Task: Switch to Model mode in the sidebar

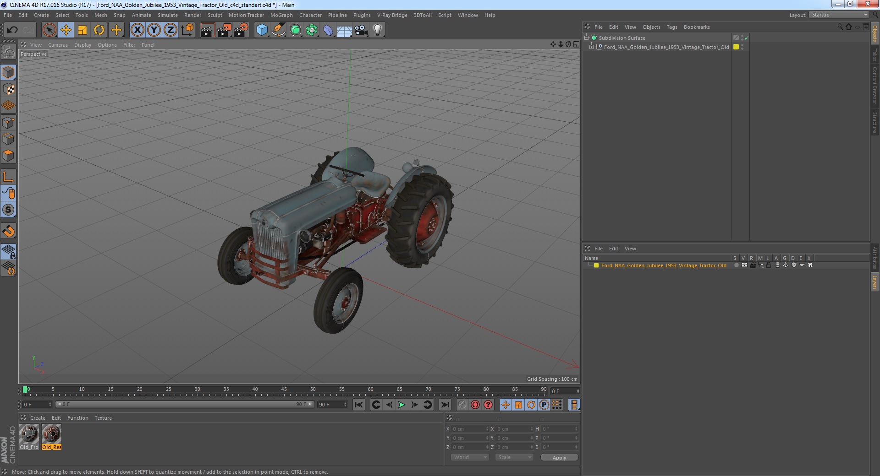Action: pyautogui.click(x=8, y=72)
